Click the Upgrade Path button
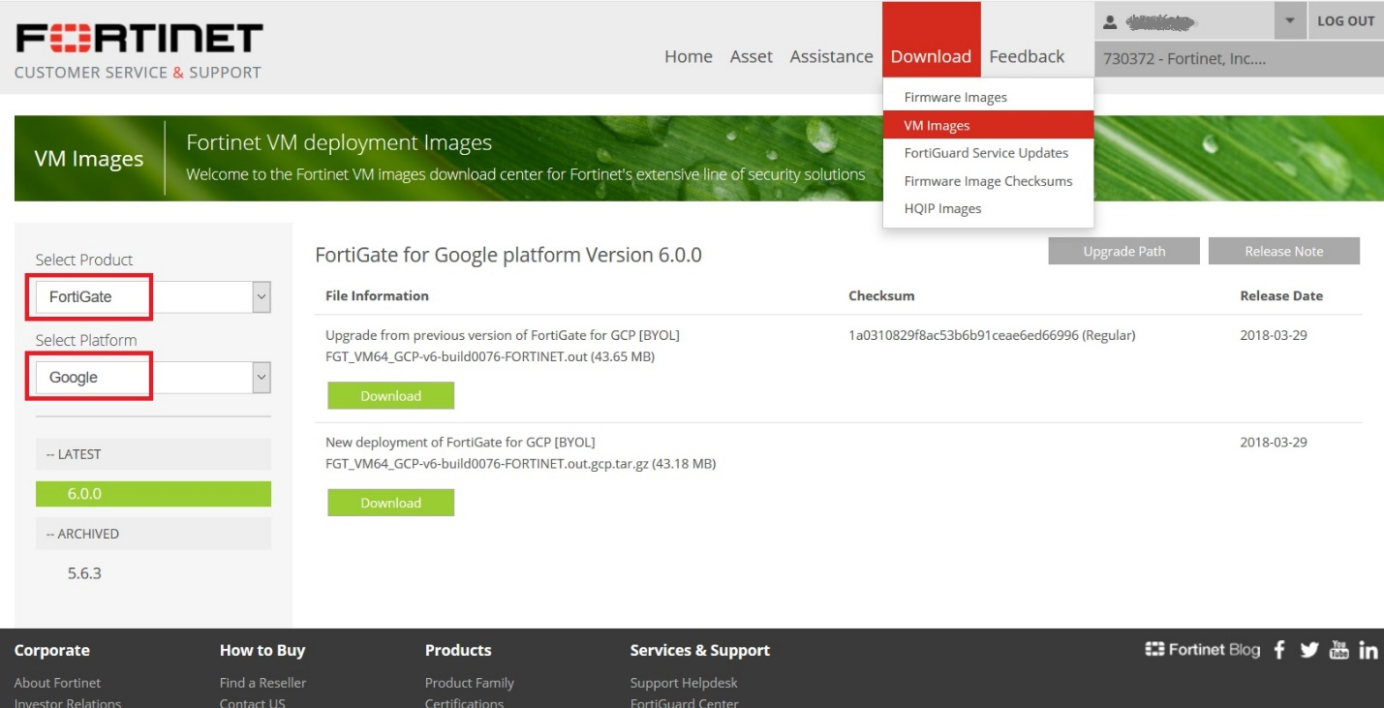The height and width of the screenshot is (708, 1384). click(1123, 251)
